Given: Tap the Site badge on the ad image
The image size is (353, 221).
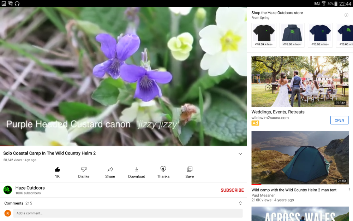Looking at the screenshot, I should [341, 103].
